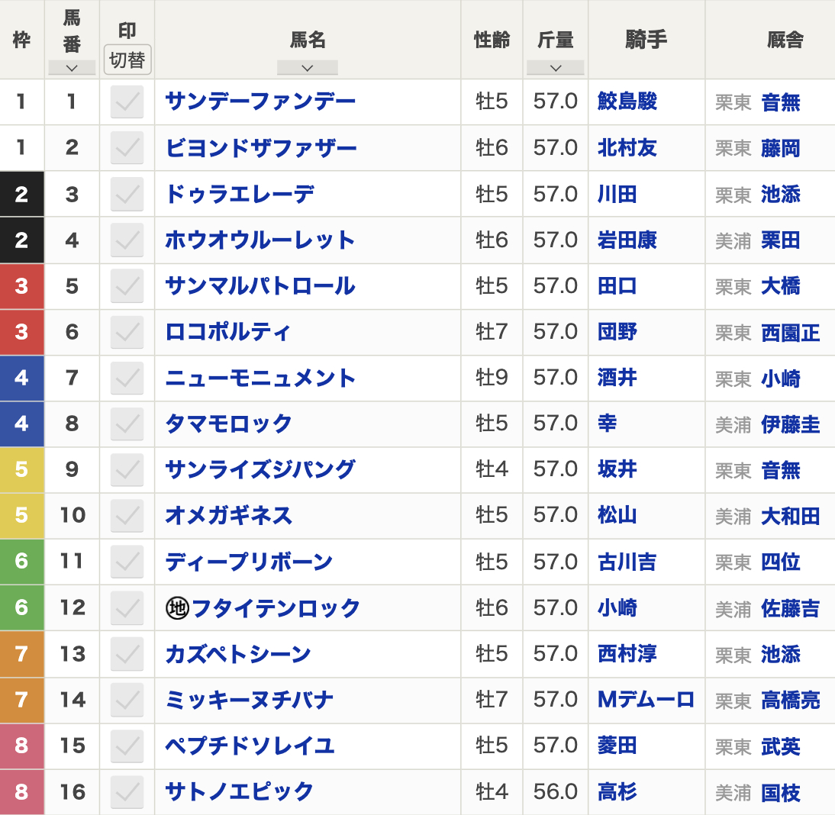Open the 斤量 column sort arrow
The image size is (835, 815).
coord(556,68)
